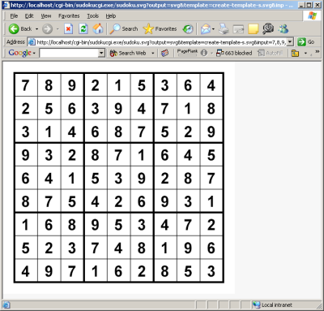Image resolution: width=324 pixels, height=311 pixels.
Task: Open the Favorites star panel
Action: pyautogui.click(x=160, y=28)
